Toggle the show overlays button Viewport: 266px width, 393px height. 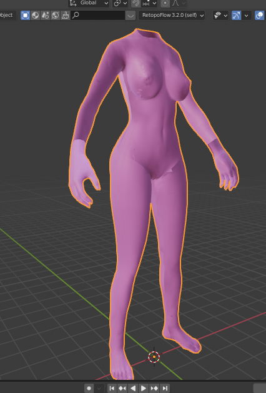pyautogui.click(x=260, y=15)
